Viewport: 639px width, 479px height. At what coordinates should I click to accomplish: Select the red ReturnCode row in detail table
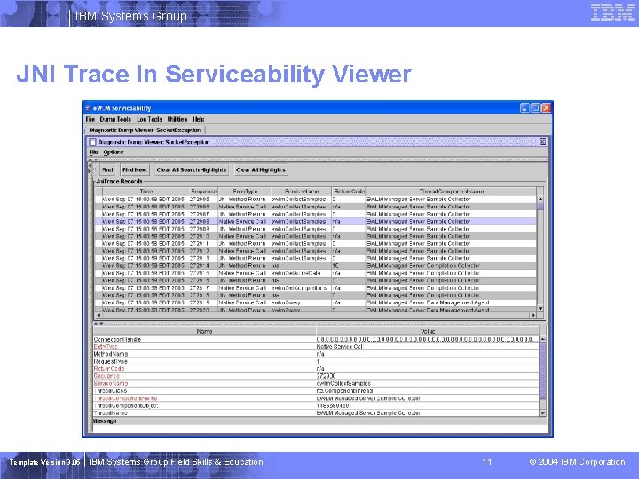point(316,369)
